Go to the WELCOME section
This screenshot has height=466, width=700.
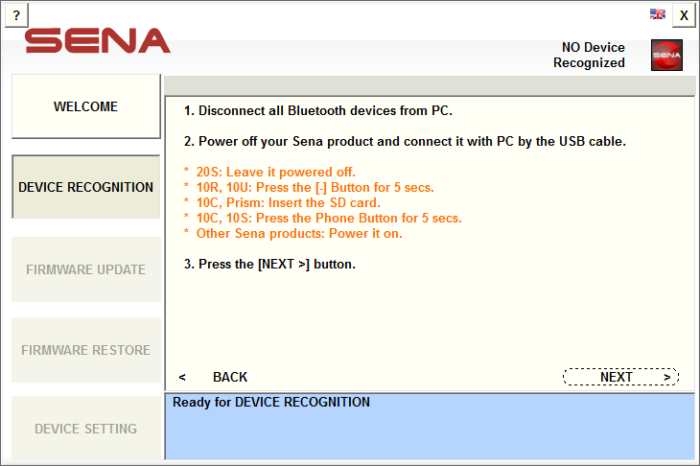pos(85,106)
